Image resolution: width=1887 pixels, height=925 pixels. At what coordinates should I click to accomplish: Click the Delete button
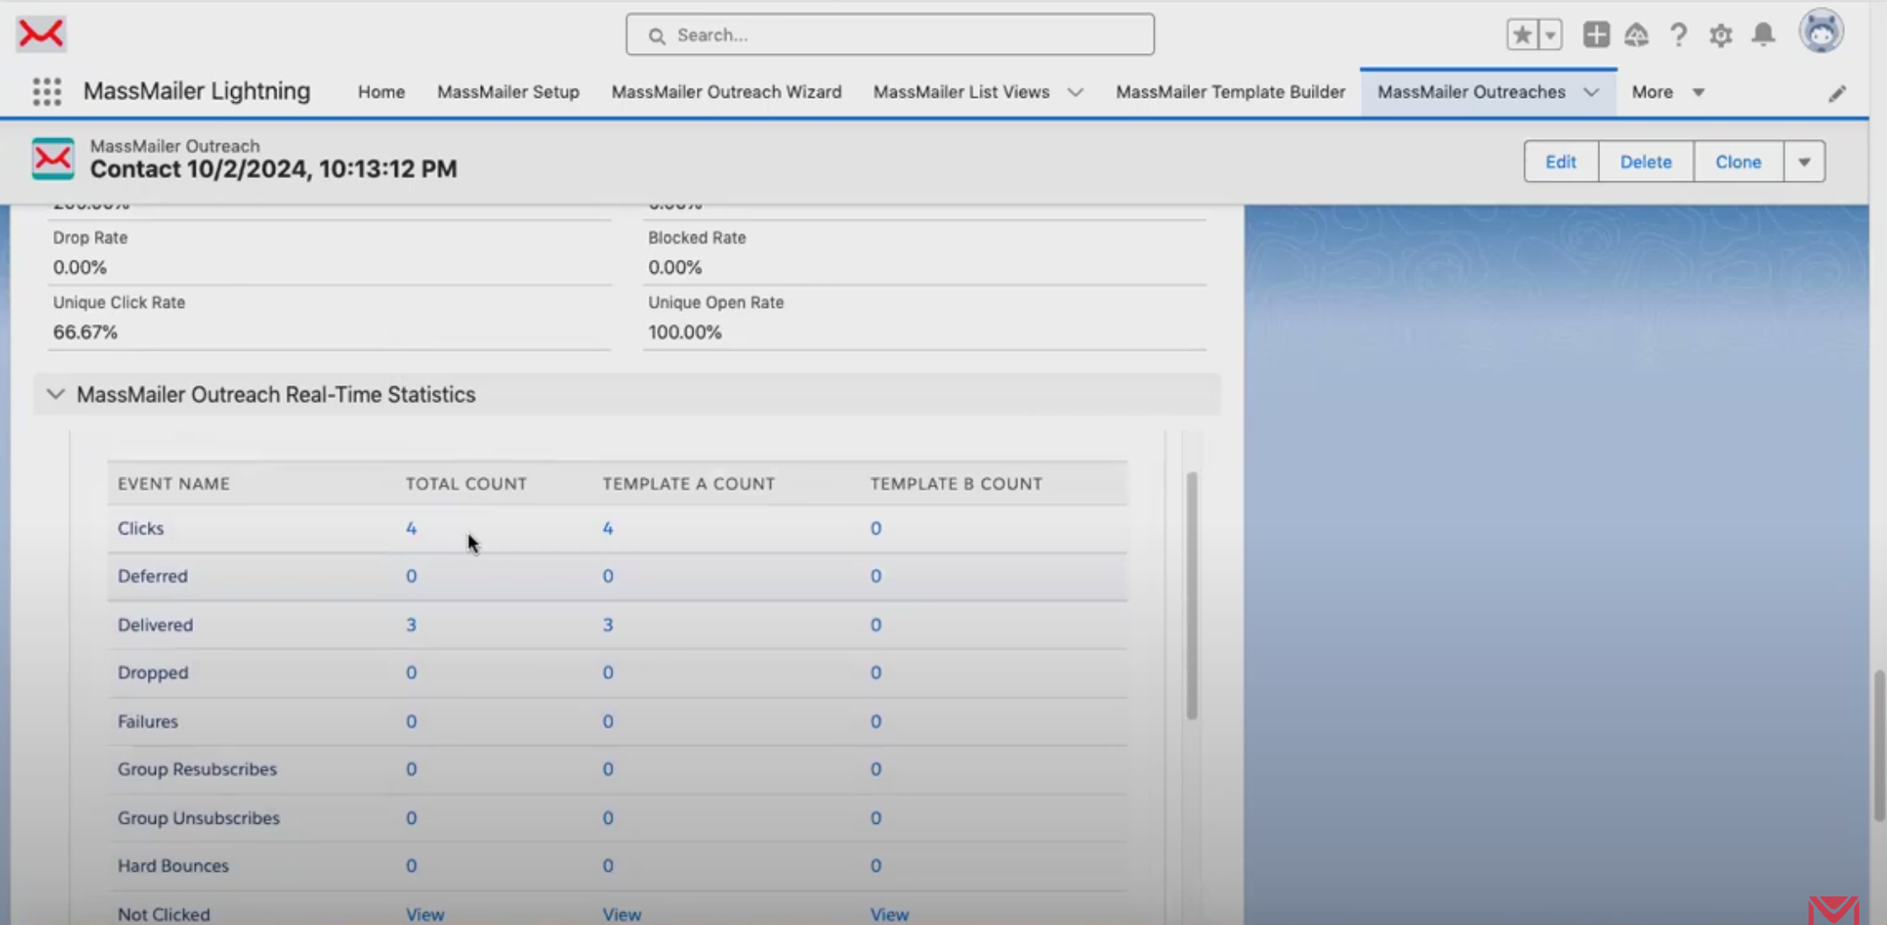tap(1645, 161)
